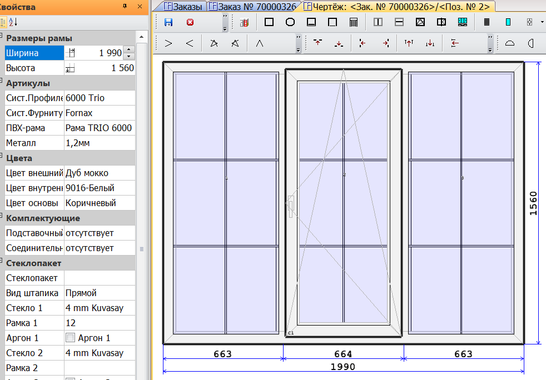Click the upward caret angle tool

tap(260, 43)
